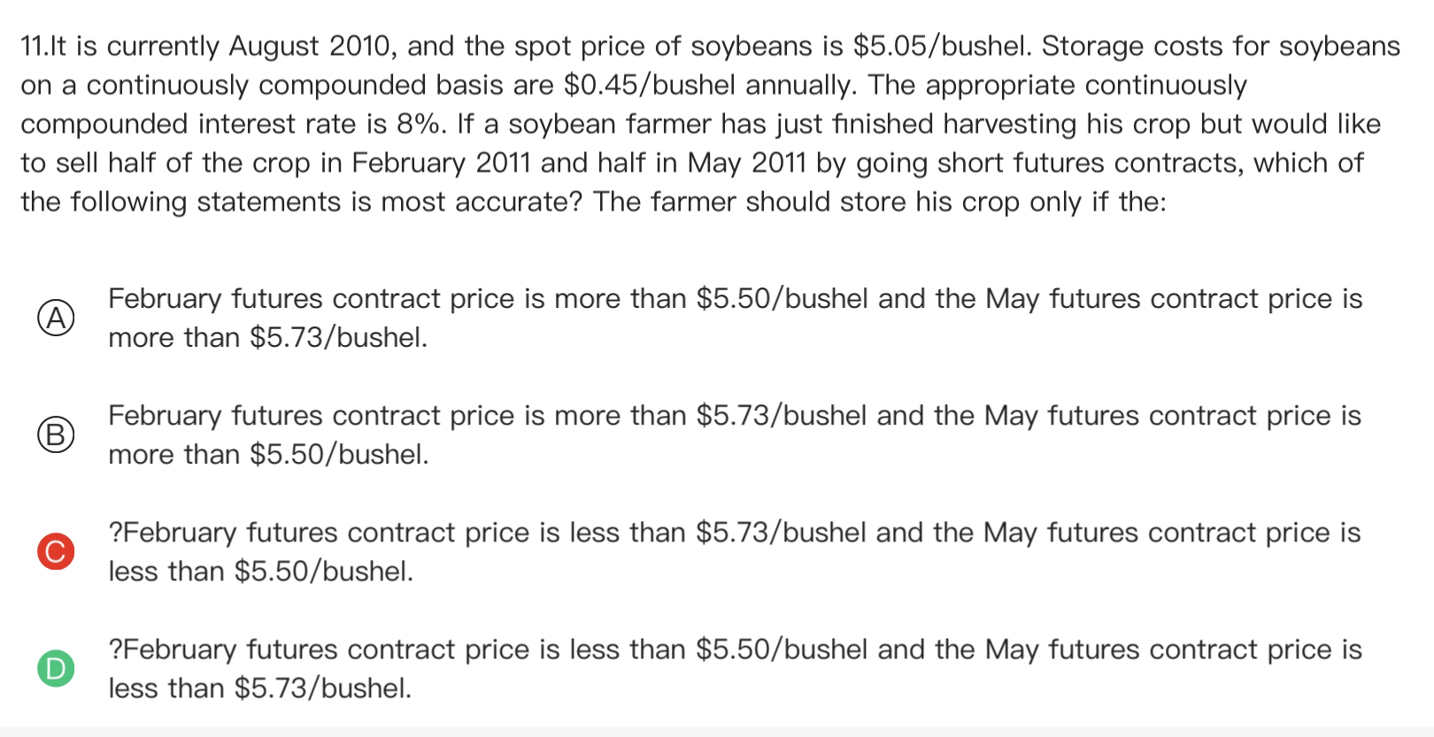Choose the red option C circle

pyautogui.click(x=55, y=551)
